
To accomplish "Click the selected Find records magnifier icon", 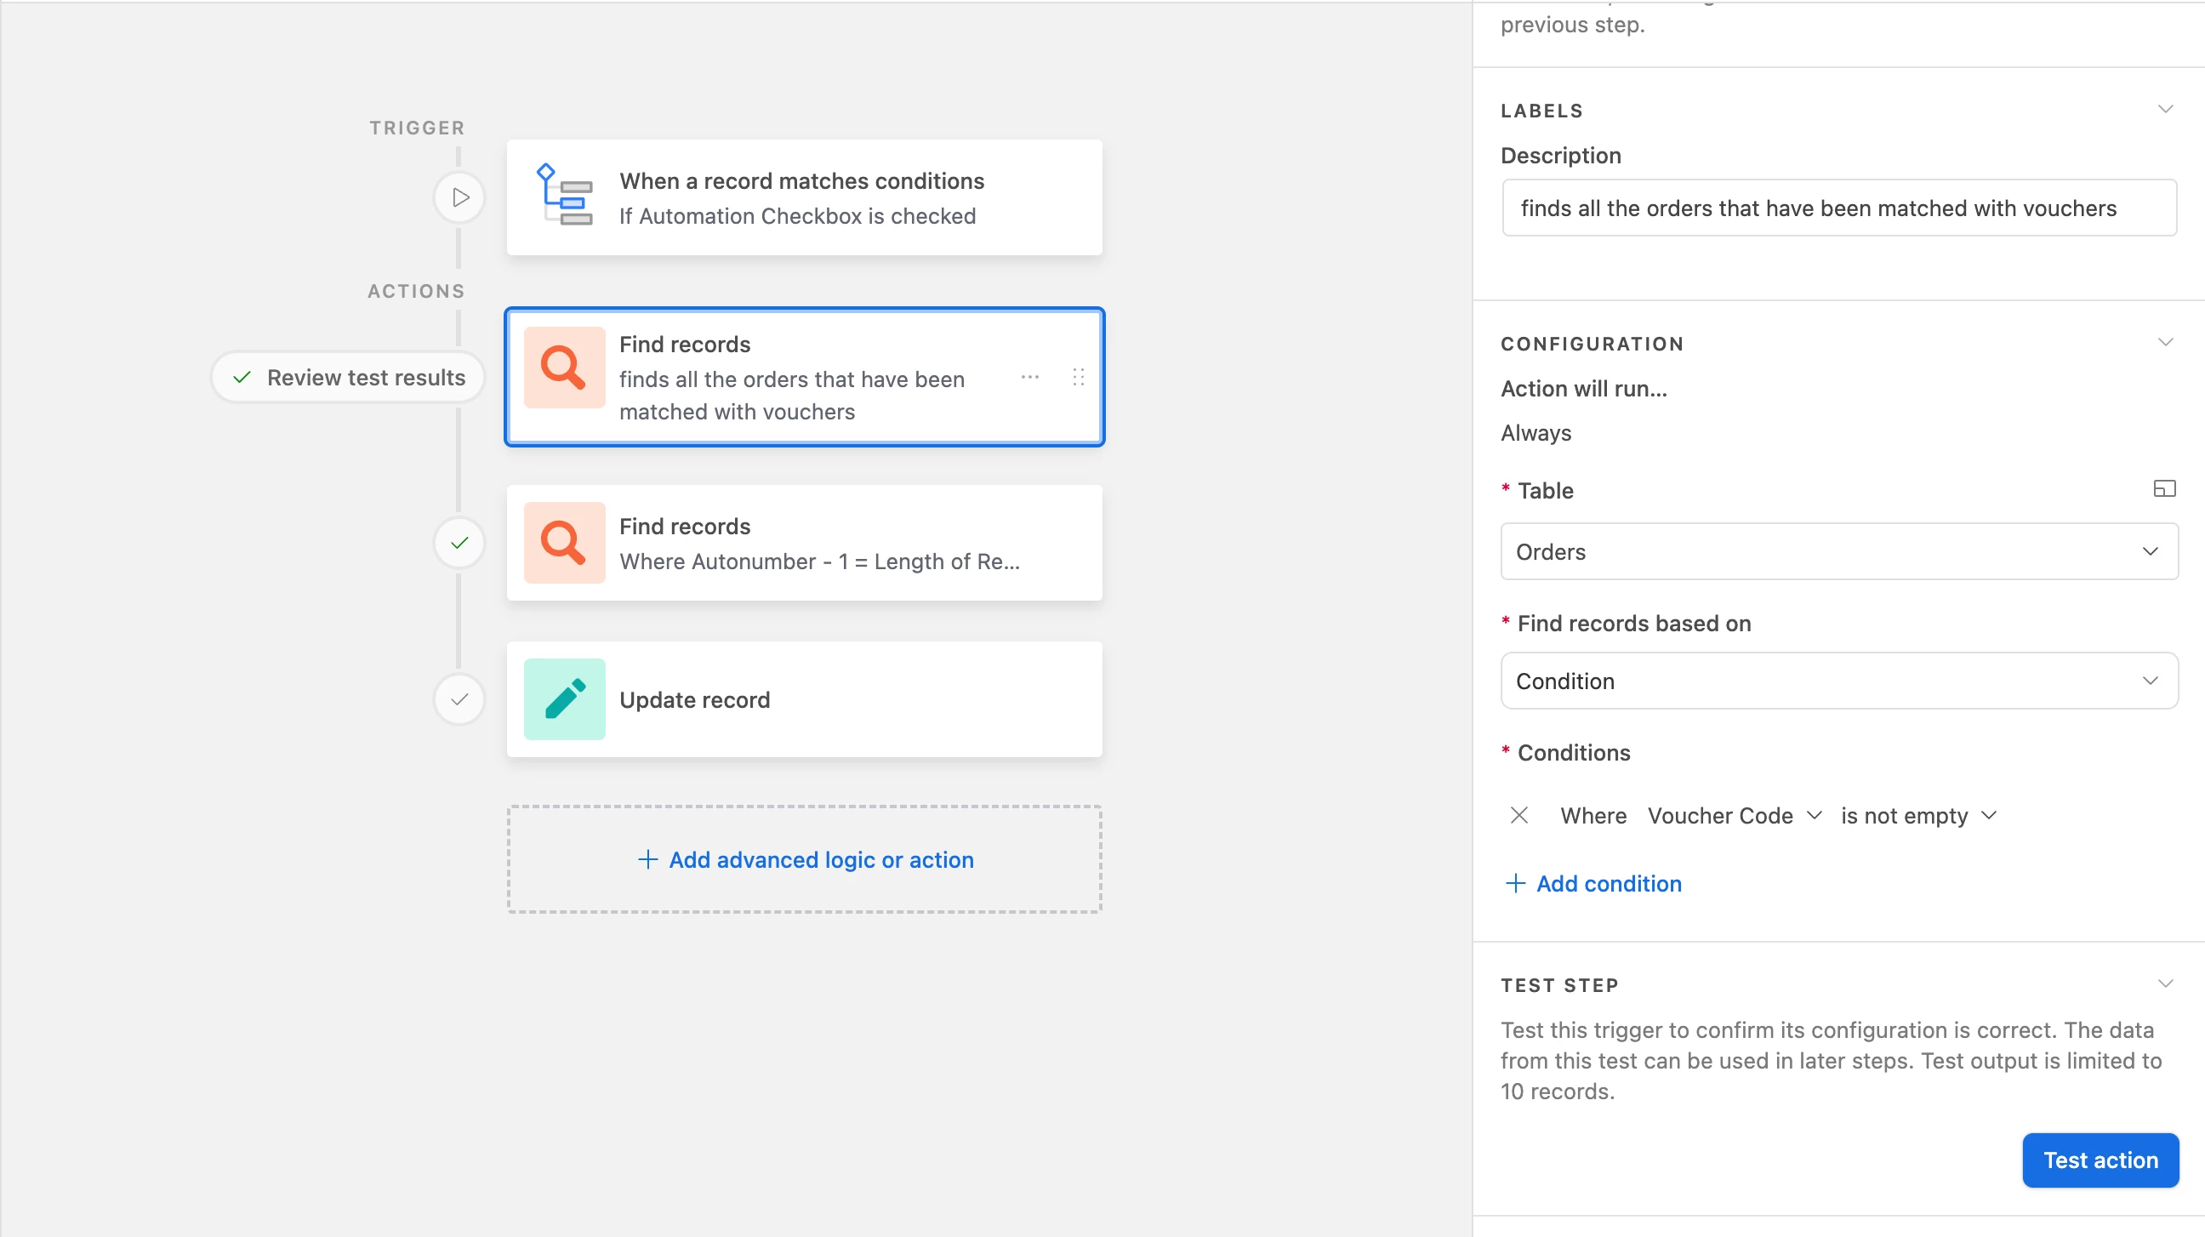I will 564,368.
